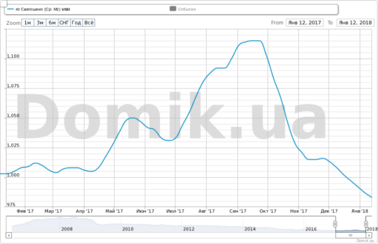Open the Domik.ua credits link
Image resolution: width=378 pixels, height=244 pixels.
pos(365,240)
